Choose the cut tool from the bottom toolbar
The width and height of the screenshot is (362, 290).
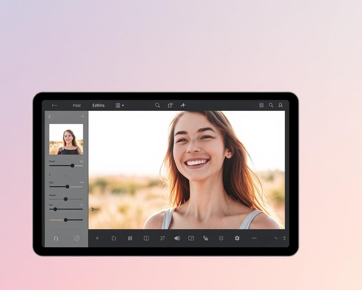[162, 238]
